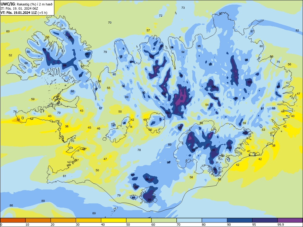Click the light orange 20–30 legend swatch
Image resolution: width=303 pixels, height=227 pixels.
(63, 220)
